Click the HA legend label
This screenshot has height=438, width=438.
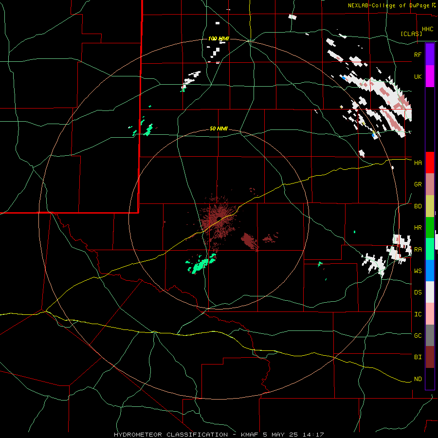click(x=418, y=163)
